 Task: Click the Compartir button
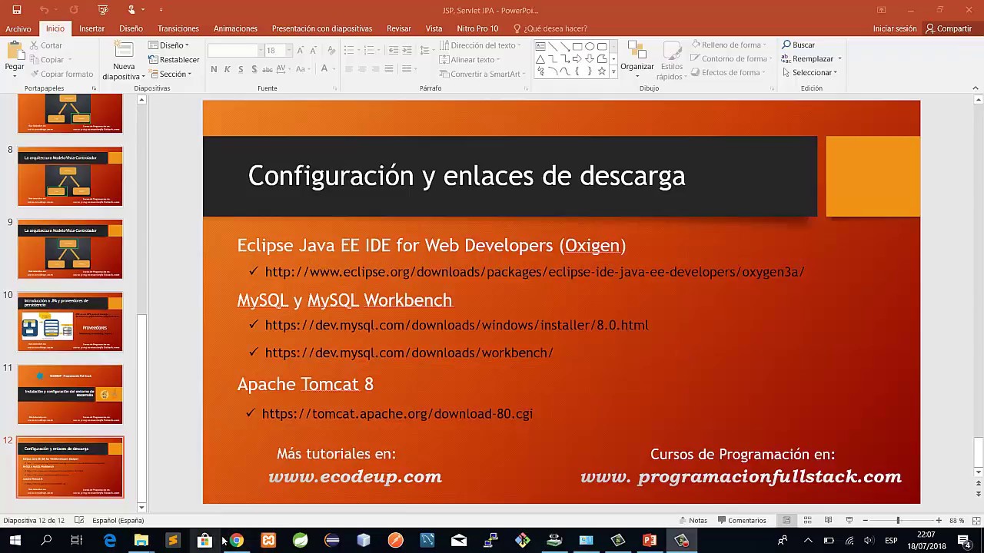949,28
